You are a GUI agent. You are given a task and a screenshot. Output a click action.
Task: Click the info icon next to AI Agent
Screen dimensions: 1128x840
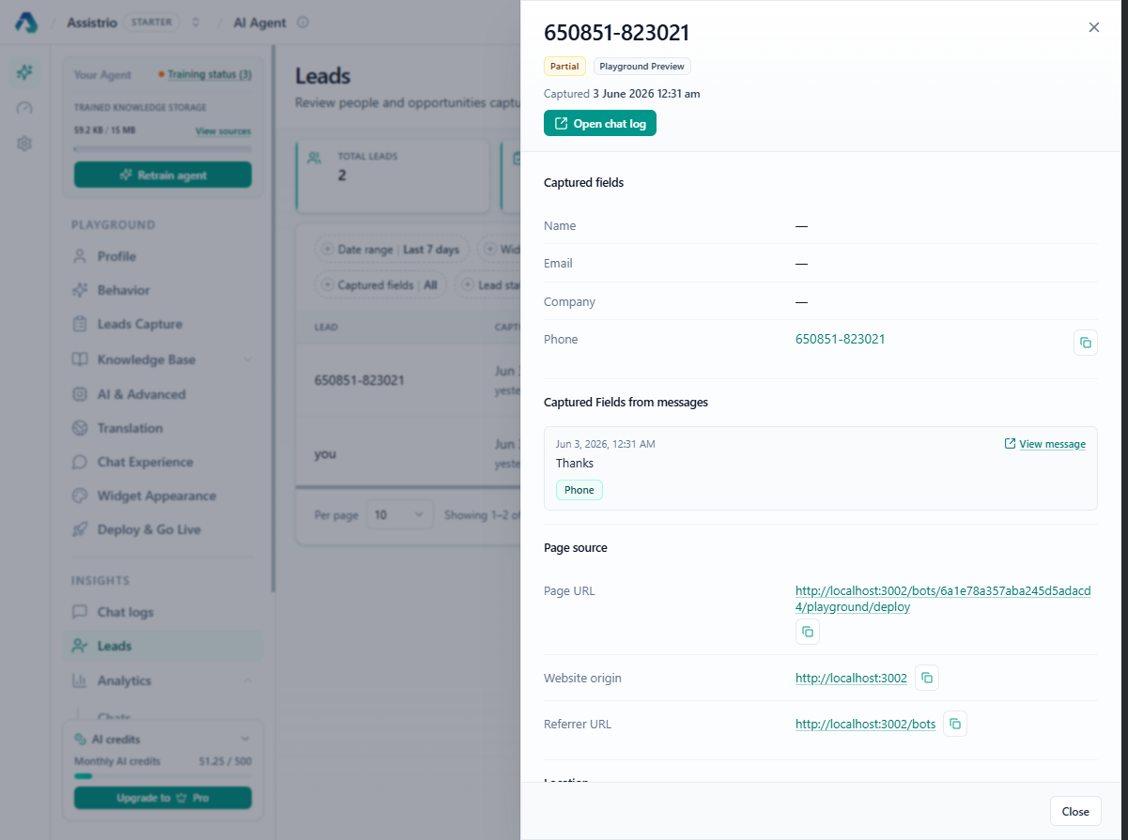302,23
